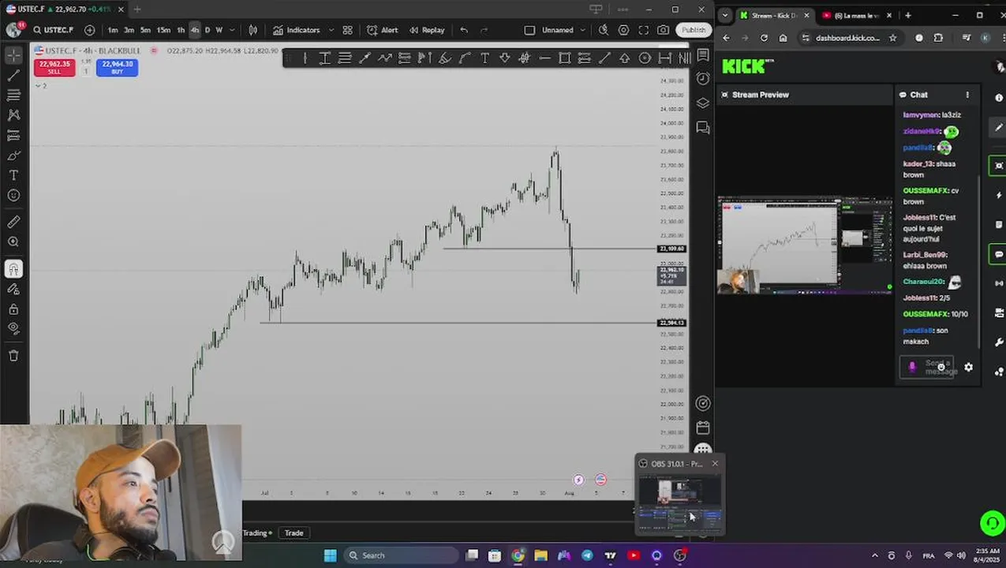Open the quick search icon in toolbar
This screenshot has height=568, width=1006.
pos(604,30)
